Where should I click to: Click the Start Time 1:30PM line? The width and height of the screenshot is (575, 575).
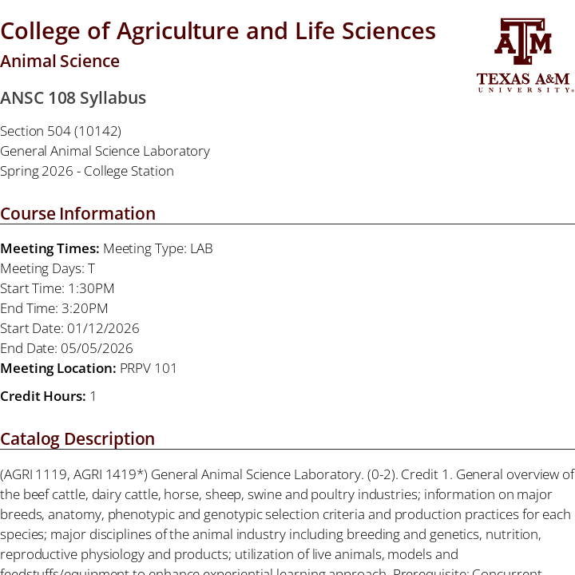57,288
